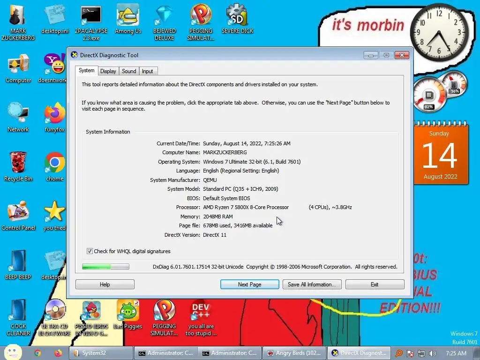Screen dimensions: 480x360
Task: Open the Control Panel desktop icon
Action: 18,216
